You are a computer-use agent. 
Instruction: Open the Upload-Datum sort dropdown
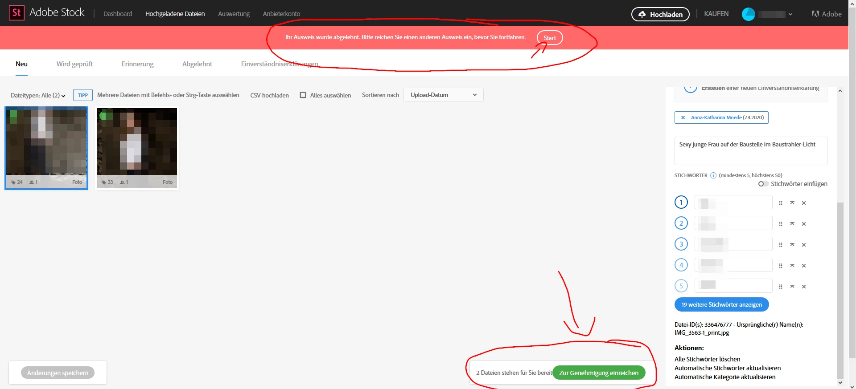[x=443, y=95]
